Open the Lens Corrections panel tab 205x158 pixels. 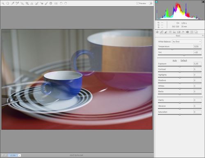click(x=179, y=32)
